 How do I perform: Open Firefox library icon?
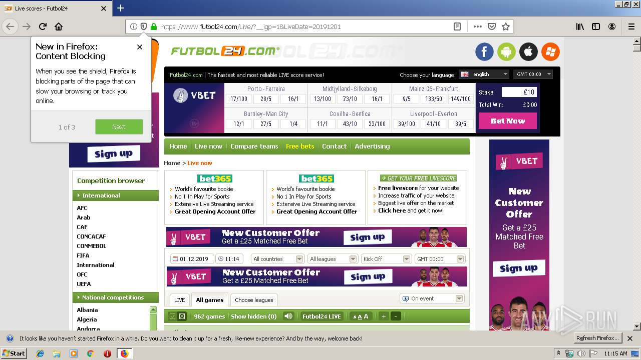click(x=580, y=26)
